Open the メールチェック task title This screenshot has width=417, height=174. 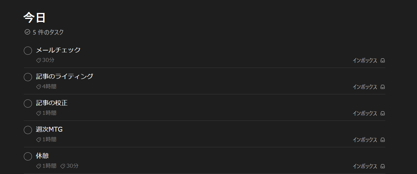[x=58, y=50]
